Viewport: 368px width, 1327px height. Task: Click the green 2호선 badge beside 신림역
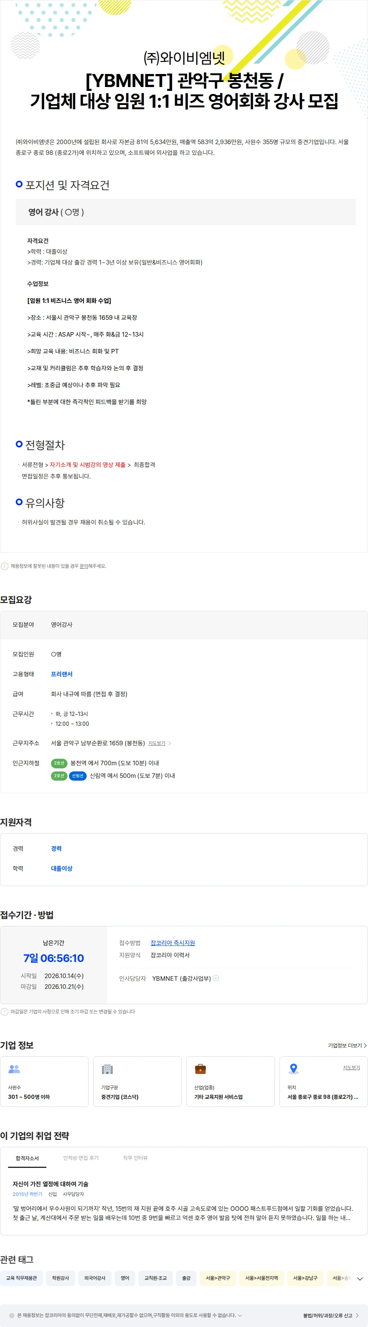click(x=59, y=775)
